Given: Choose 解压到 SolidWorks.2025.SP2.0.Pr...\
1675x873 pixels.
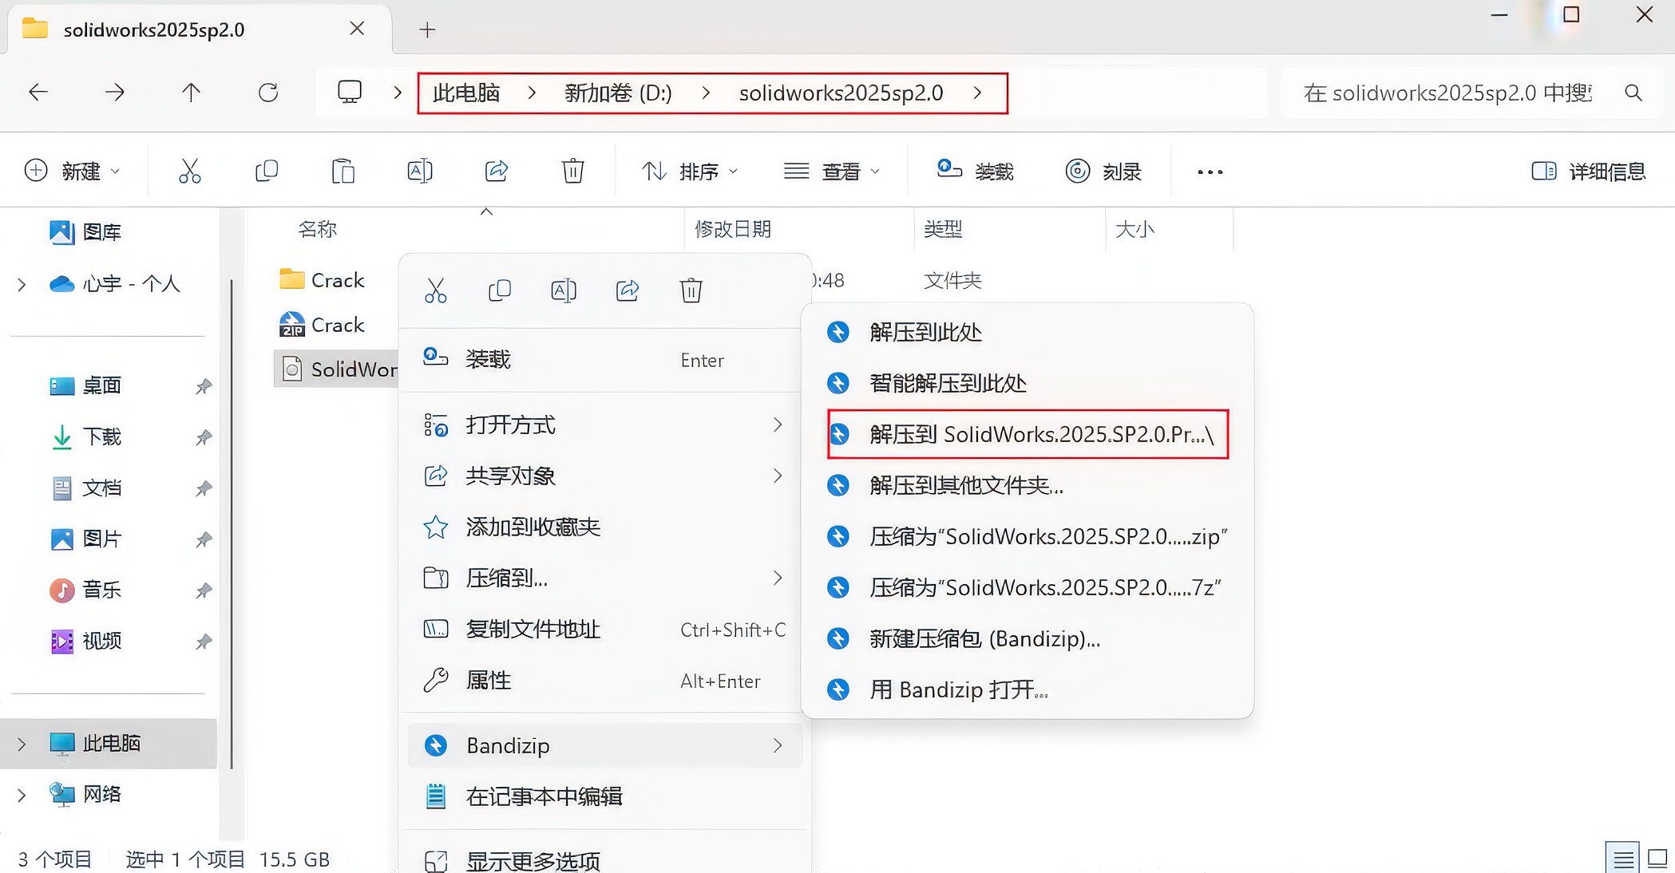Looking at the screenshot, I should click(x=1028, y=434).
